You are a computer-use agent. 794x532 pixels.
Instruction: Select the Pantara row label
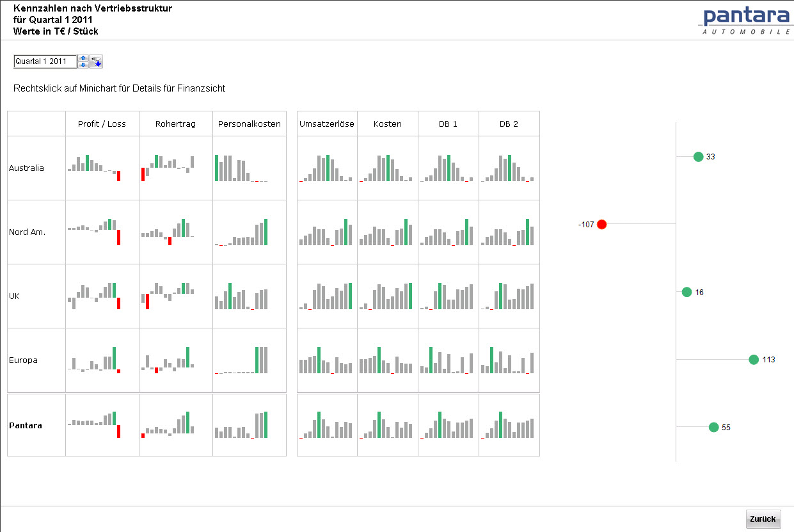coord(24,424)
